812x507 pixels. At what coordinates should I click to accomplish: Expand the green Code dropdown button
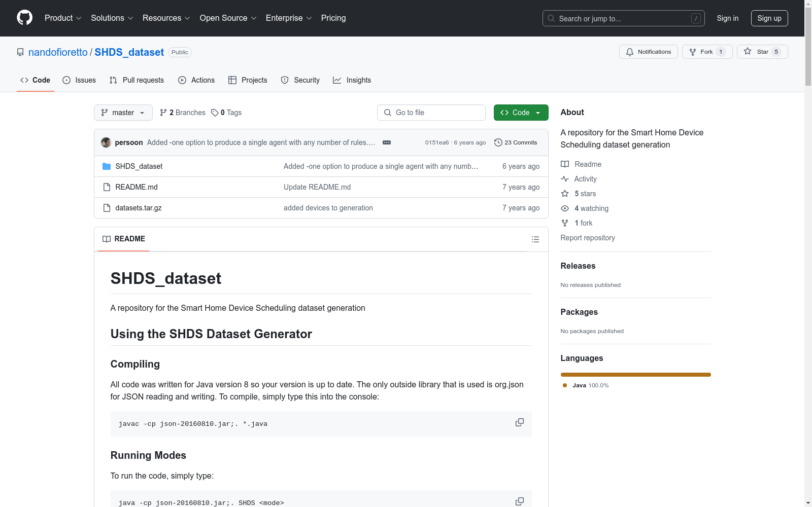coord(521,113)
